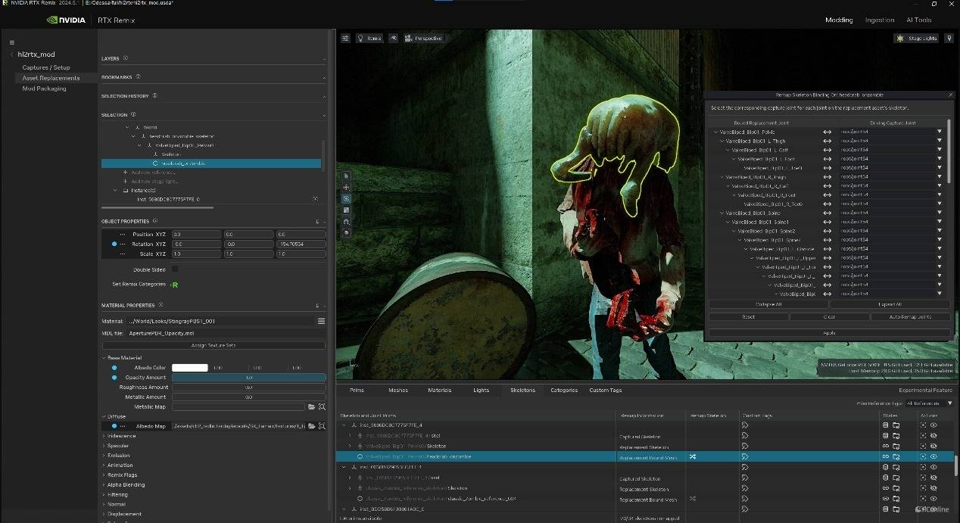The height and width of the screenshot is (523, 960).
Task: Toggle visibility of the selected bound mesh row
Action: click(934, 457)
